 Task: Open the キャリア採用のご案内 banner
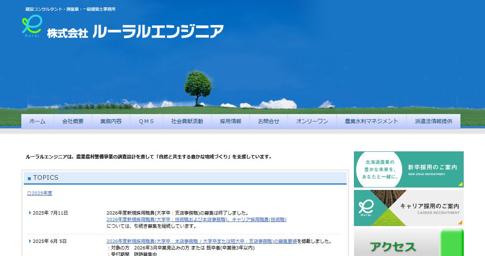coord(408,208)
